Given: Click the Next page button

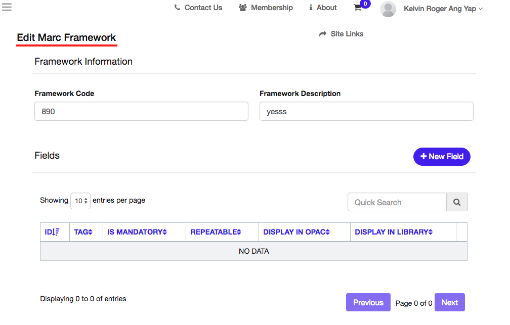Looking at the screenshot, I should (449, 303).
